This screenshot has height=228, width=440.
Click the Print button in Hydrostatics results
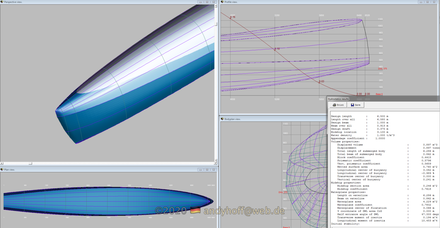coord(338,105)
